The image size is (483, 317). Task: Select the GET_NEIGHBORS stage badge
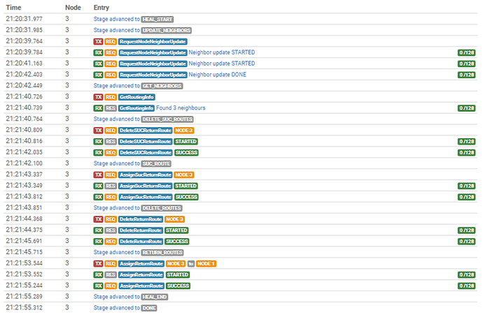162,86
